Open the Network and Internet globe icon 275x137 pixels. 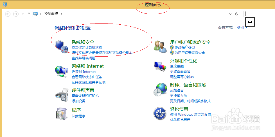point(61,71)
